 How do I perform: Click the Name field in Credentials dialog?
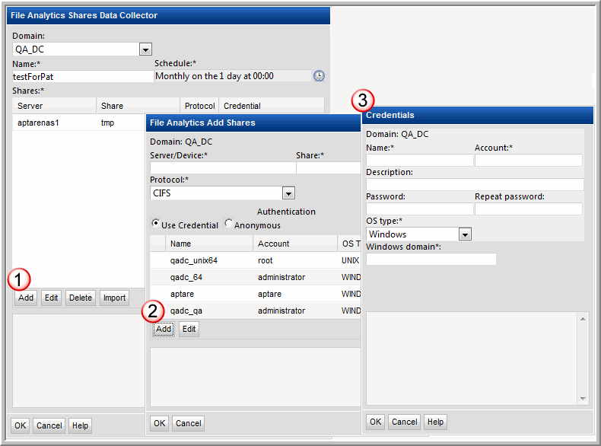pos(419,160)
